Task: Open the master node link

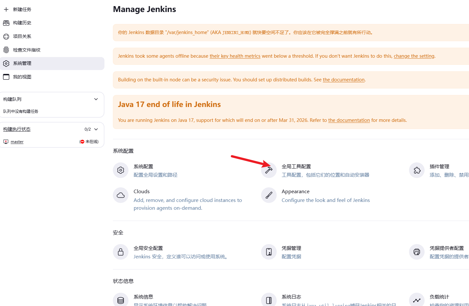Action: (17, 142)
